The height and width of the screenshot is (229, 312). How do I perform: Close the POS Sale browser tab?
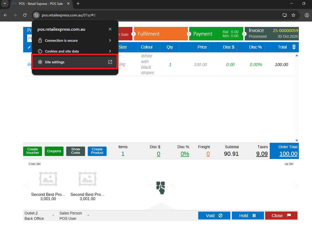click(x=68, y=4)
